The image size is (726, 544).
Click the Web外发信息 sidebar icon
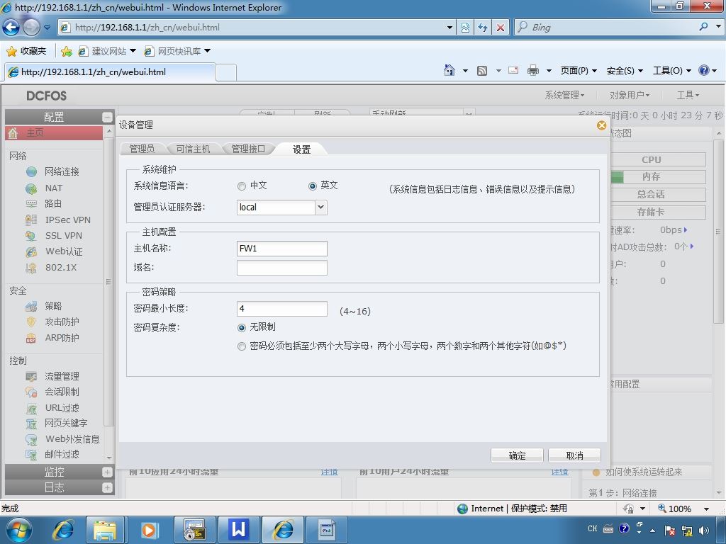[x=31, y=439]
